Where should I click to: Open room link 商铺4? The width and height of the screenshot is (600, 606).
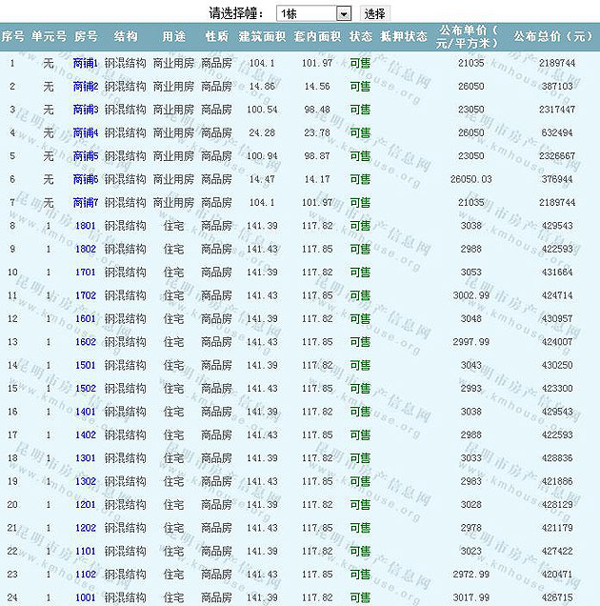click(x=86, y=132)
